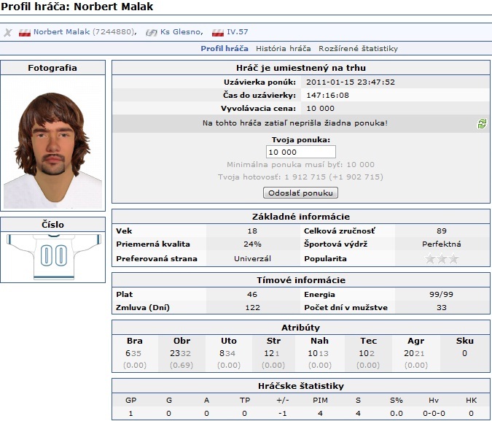The height and width of the screenshot is (421, 492).
Task: Click the time remaining value 147:16:08
Action: tap(327, 96)
